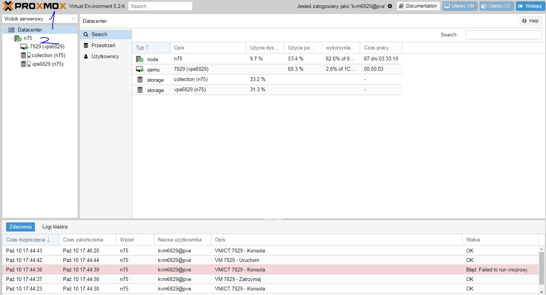This screenshot has width=546, height=295.
Task: Open the Widok serwerowy view dropdown
Action: [x=40, y=19]
